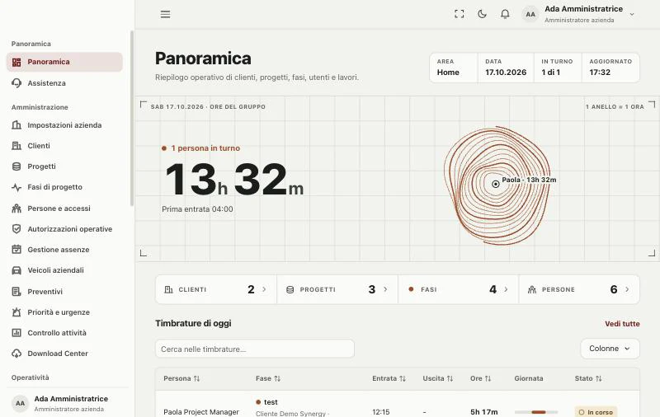Open the PERSONE summary card
The height and width of the screenshot is (417, 660).
pos(580,289)
